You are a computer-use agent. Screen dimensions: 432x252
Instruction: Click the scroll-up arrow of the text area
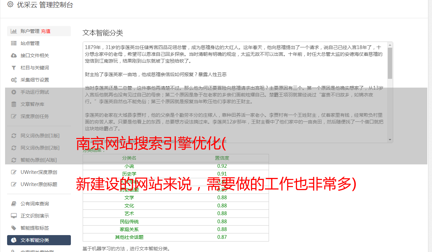click(x=390, y=45)
